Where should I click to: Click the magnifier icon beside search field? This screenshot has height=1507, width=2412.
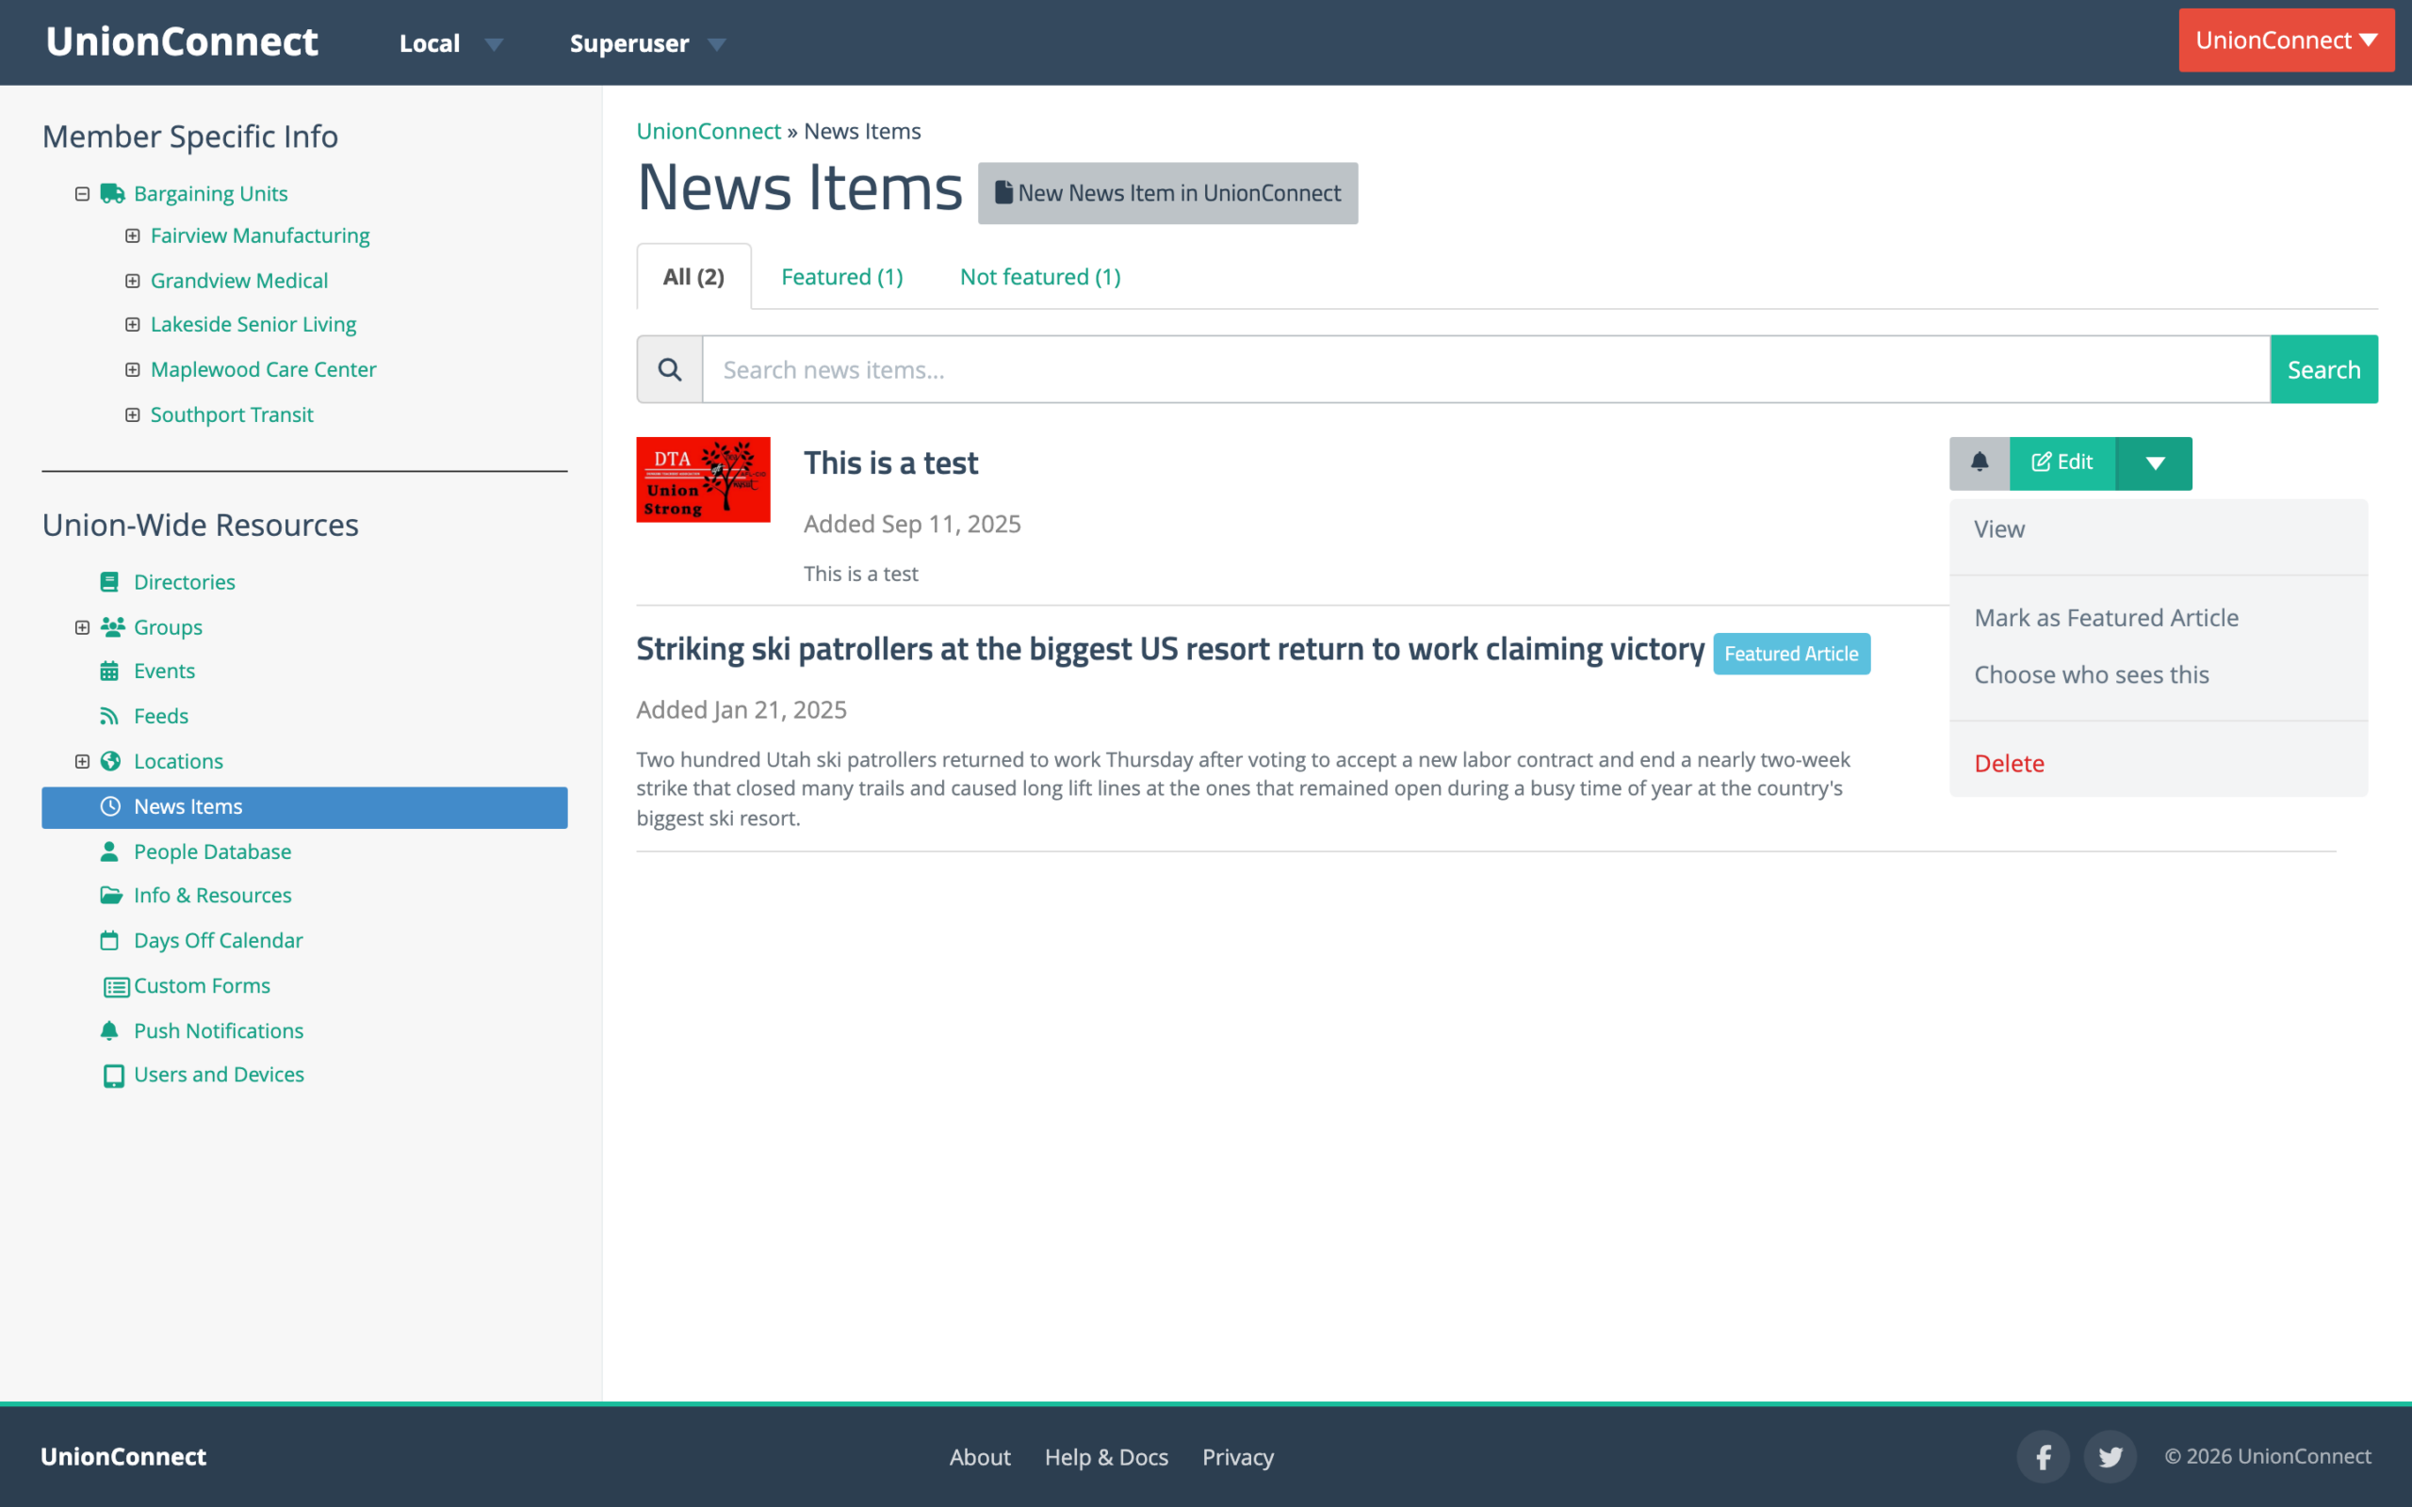tap(670, 370)
